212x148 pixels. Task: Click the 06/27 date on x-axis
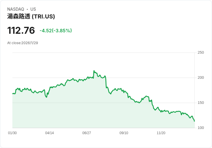87,133
